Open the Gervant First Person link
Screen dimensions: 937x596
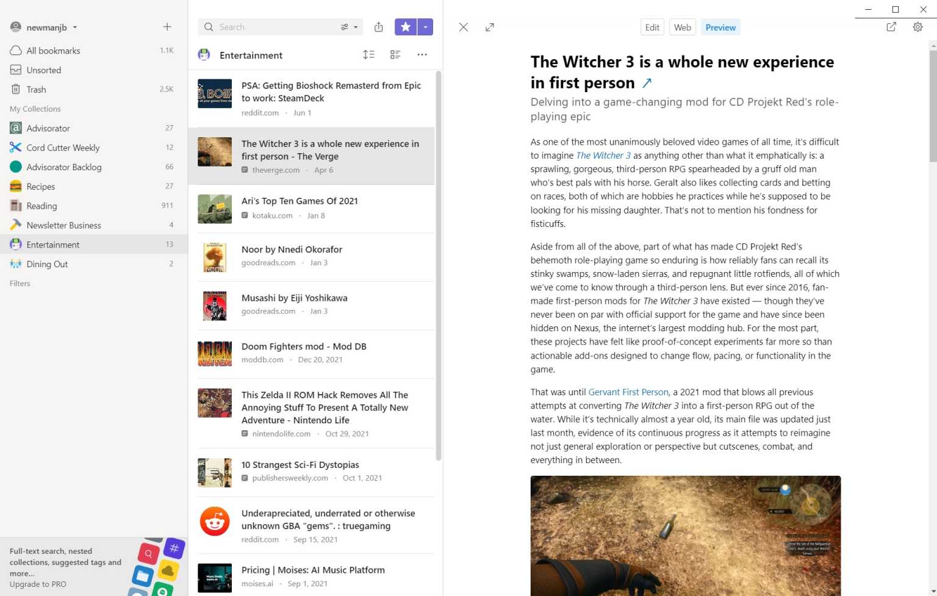tap(628, 392)
